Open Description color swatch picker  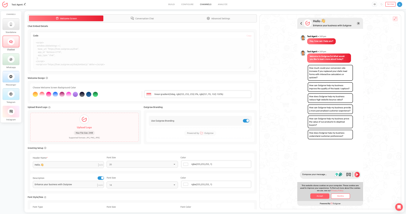[186, 185]
